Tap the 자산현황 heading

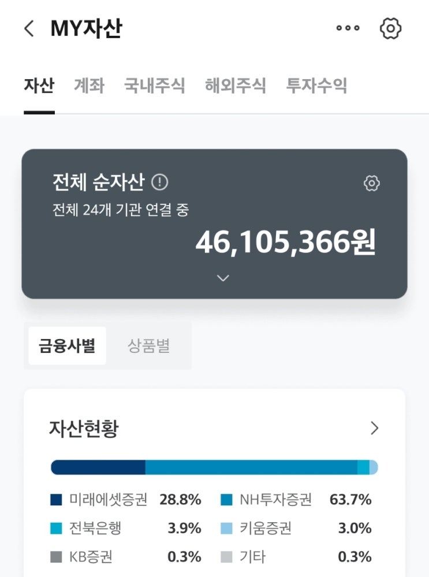(84, 429)
